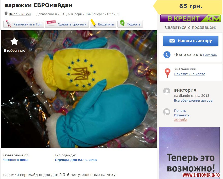This screenshot has height=179, width=223.
Task: Click the gray flag icon
Action: (x=166, y=112)
